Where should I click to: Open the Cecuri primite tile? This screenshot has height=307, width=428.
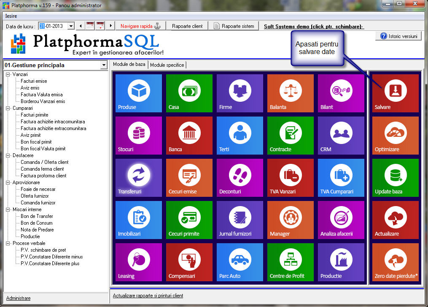coord(189,220)
